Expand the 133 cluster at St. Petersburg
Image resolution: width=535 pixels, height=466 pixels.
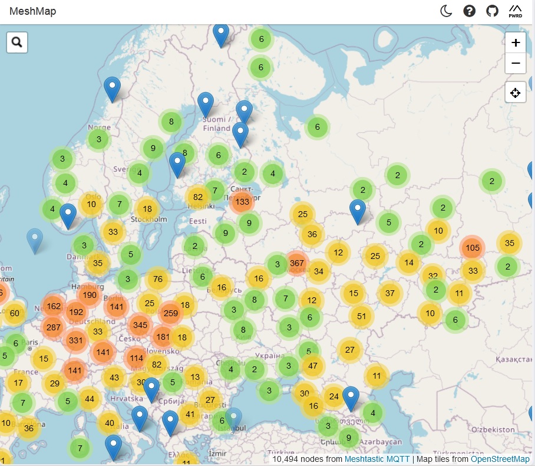pyautogui.click(x=242, y=202)
